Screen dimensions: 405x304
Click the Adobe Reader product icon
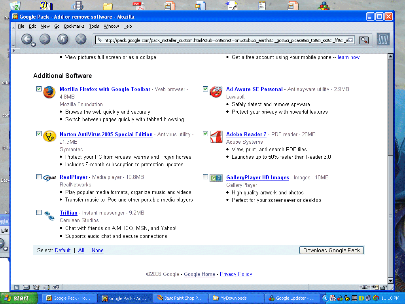(216, 137)
